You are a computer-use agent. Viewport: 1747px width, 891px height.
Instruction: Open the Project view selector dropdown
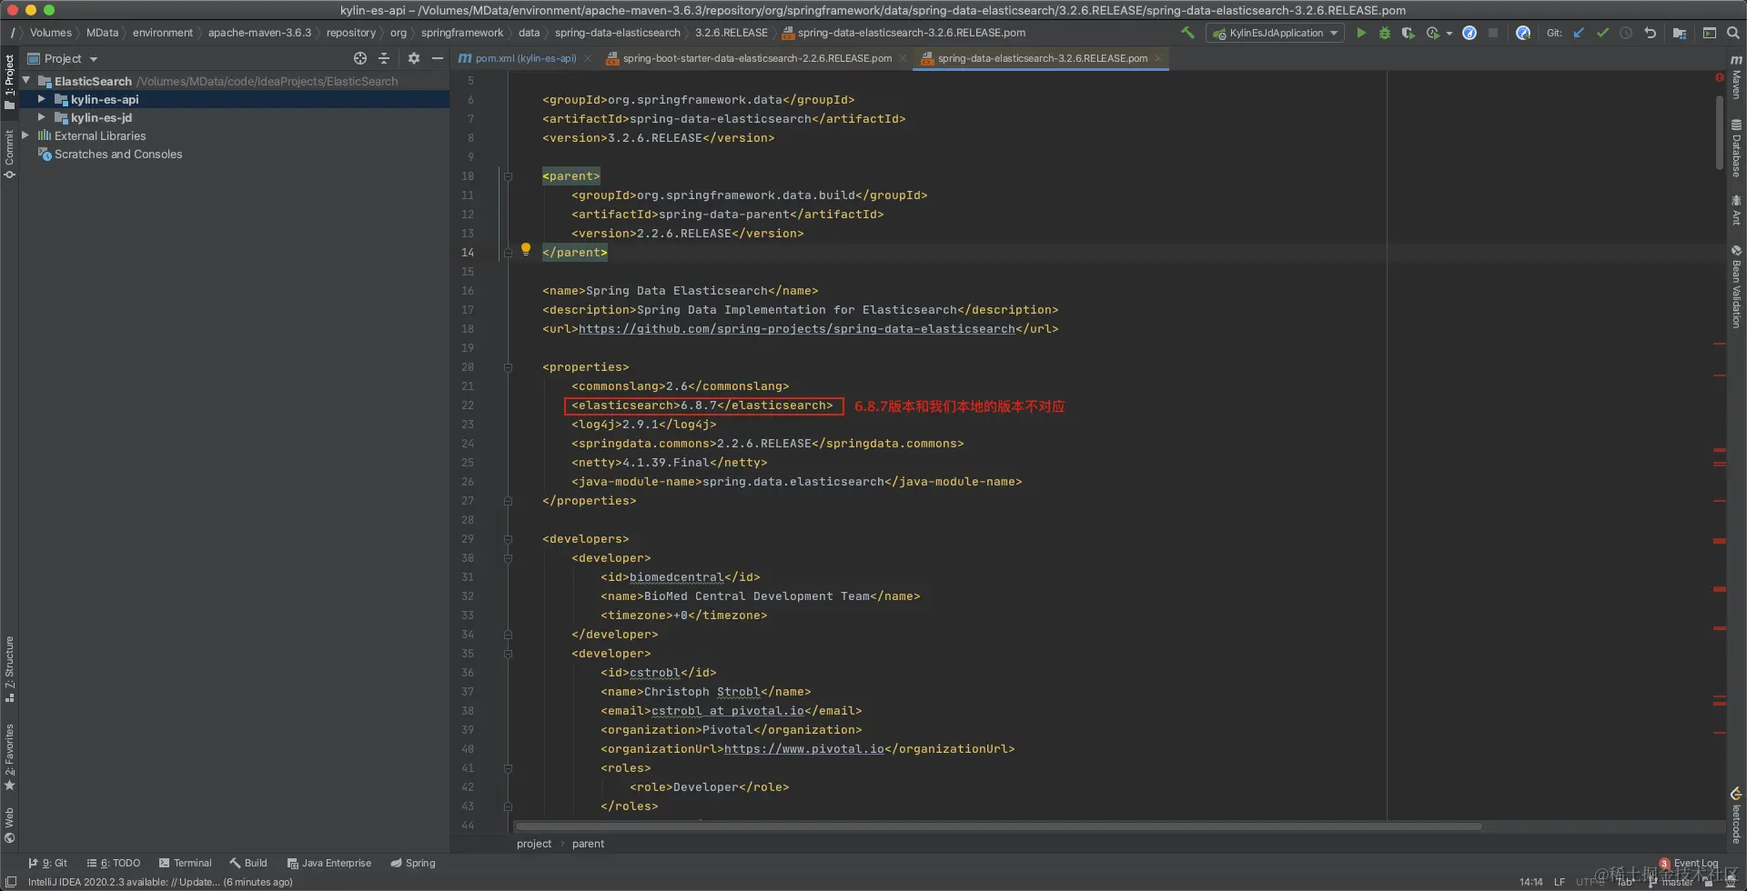pos(63,58)
